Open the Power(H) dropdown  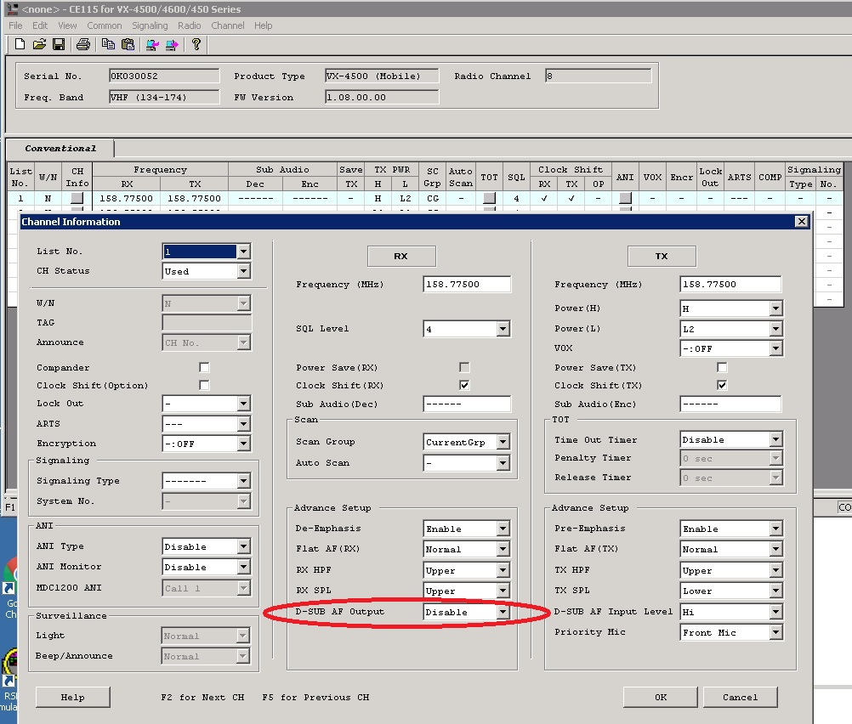coord(776,308)
